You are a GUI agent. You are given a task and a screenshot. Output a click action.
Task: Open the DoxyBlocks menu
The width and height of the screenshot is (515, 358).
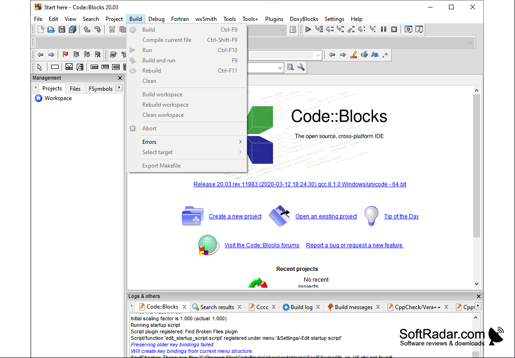point(304,19)
